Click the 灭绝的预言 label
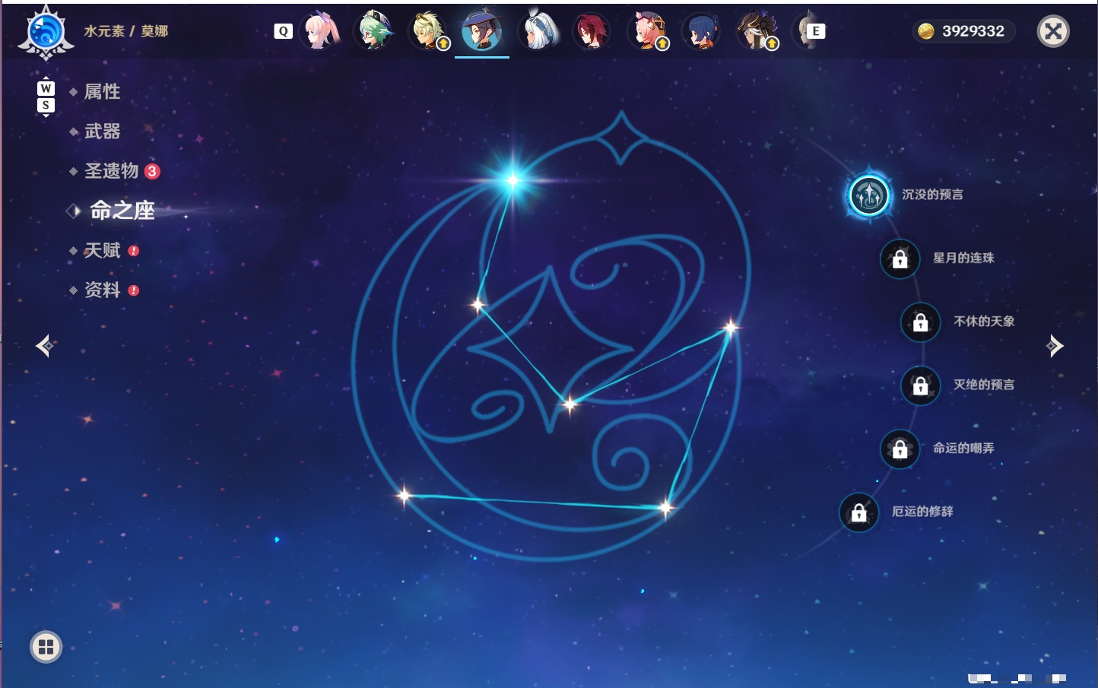 click(984, 385)
